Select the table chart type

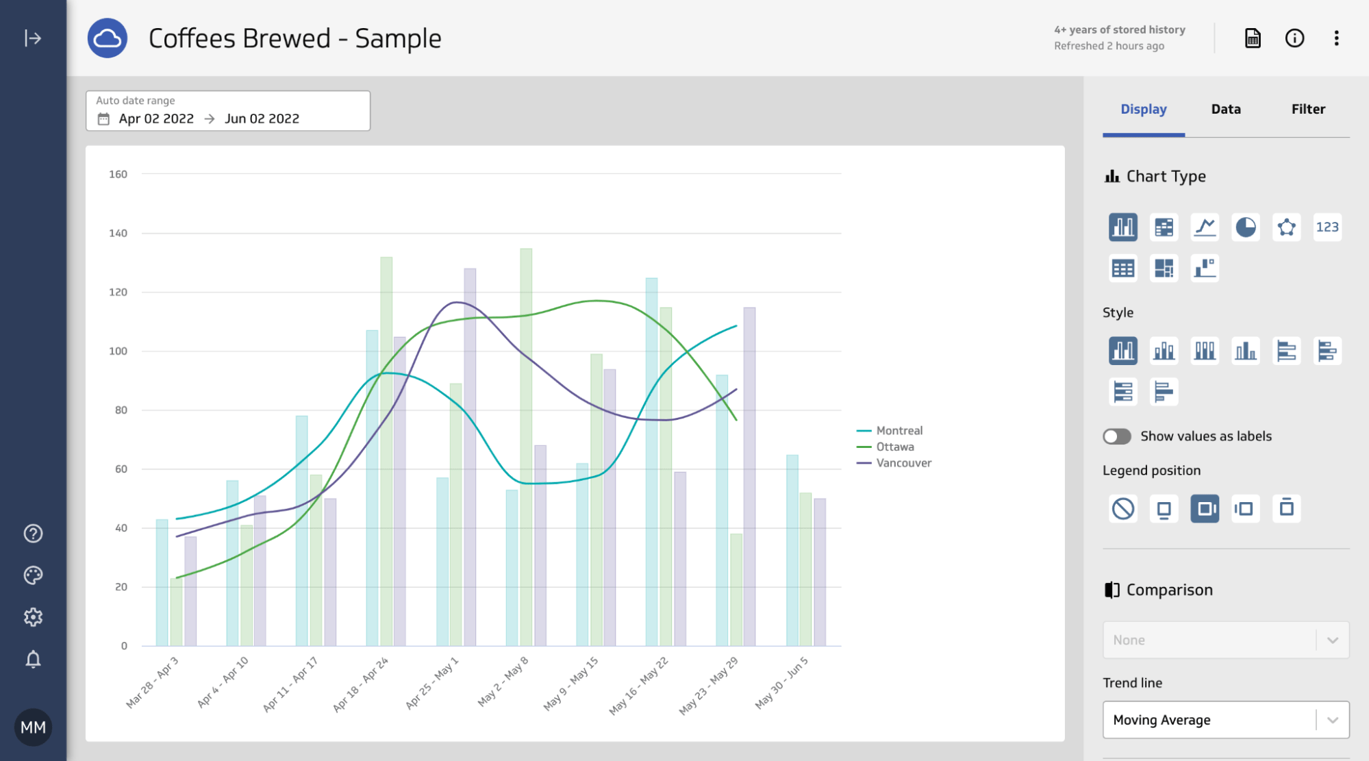tap(1122, 268)
